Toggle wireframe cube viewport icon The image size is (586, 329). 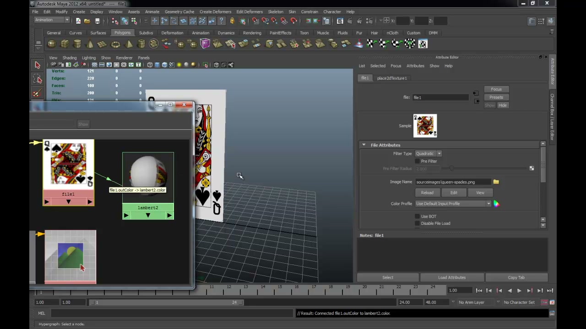pyautogui.click(x=150, y=65)
